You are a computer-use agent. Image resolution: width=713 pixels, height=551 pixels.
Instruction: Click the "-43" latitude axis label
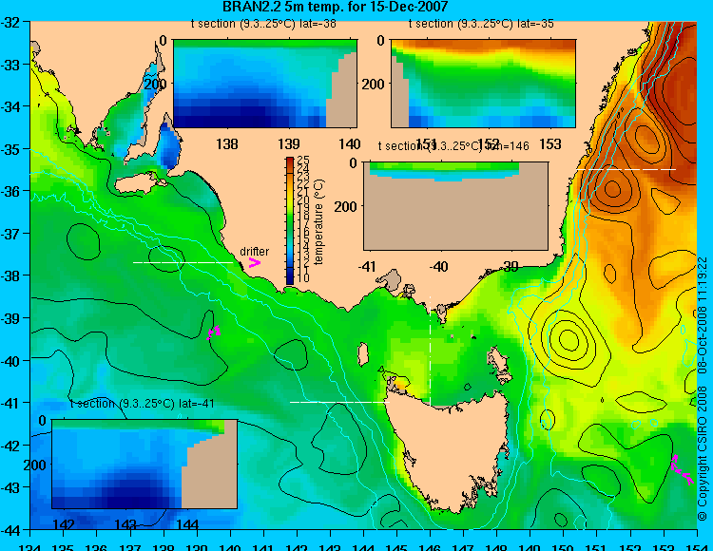point(10,488)
